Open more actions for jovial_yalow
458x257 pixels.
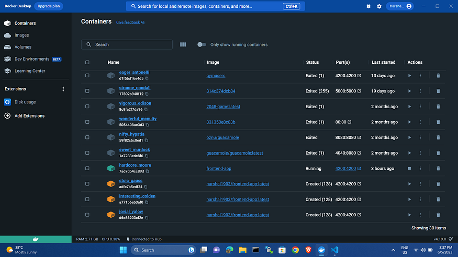pos(420,215)
